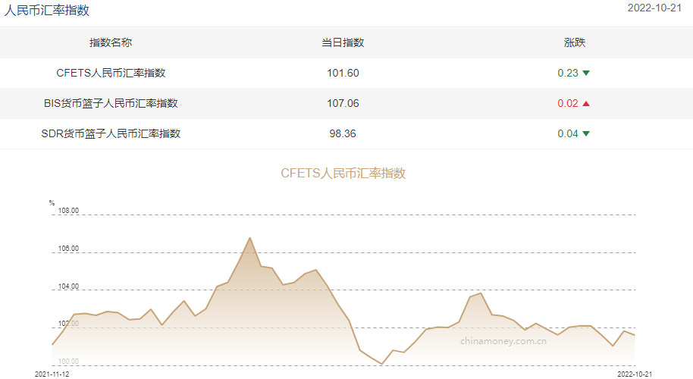Click the 2021-11-12 x-axis start date

(52, 374)
